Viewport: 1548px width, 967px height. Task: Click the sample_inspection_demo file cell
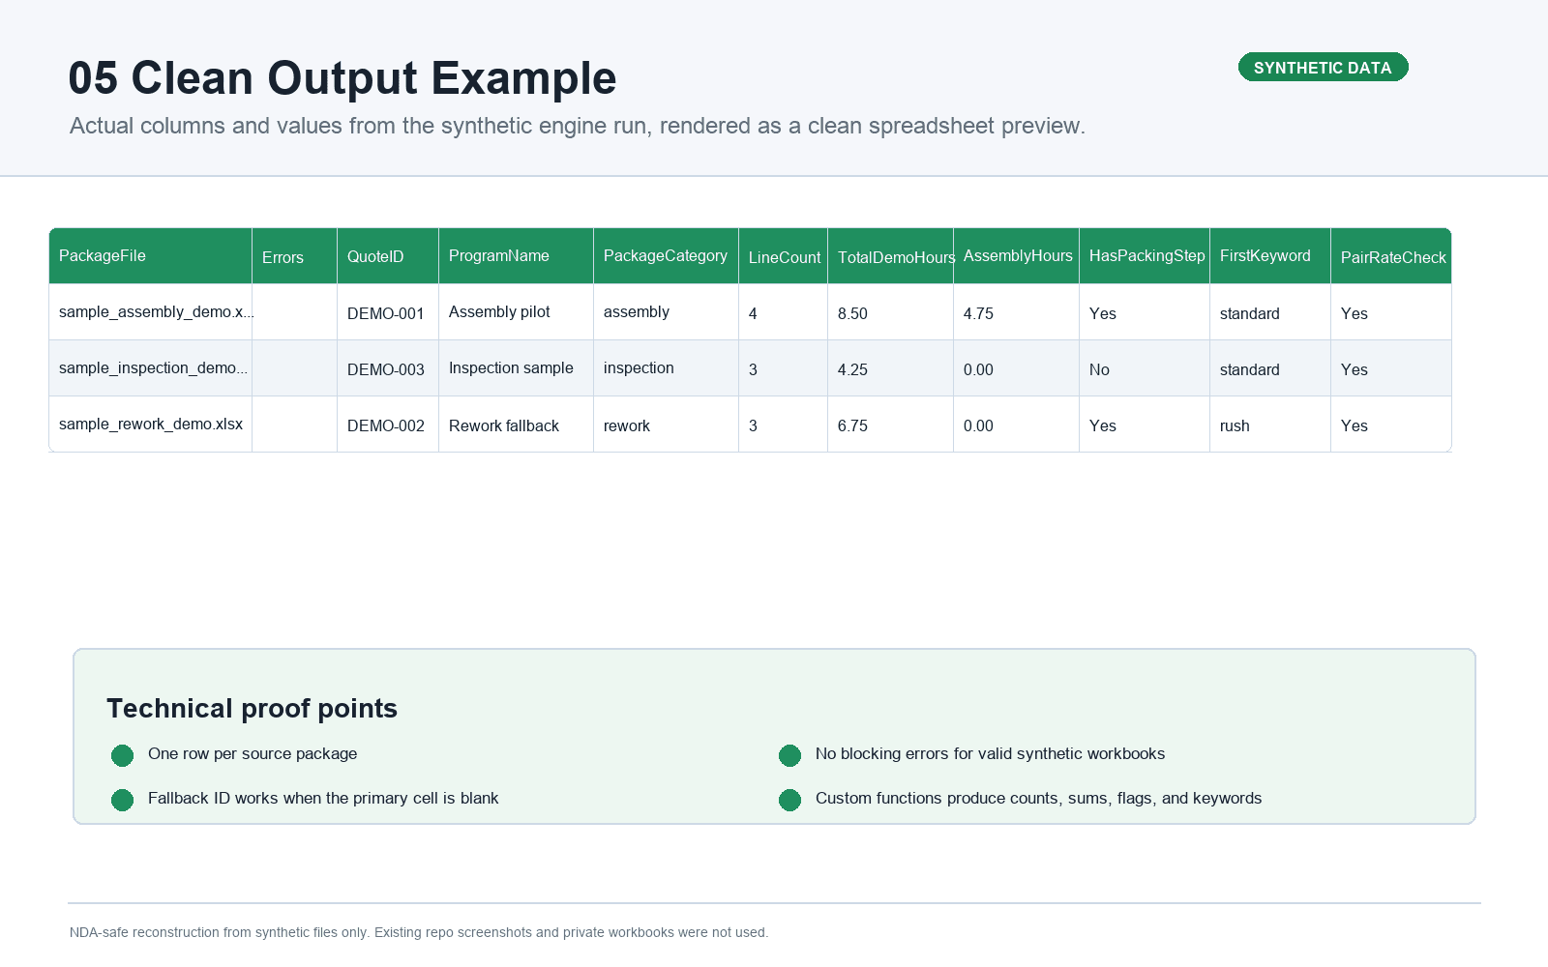(x=150, y=368)
